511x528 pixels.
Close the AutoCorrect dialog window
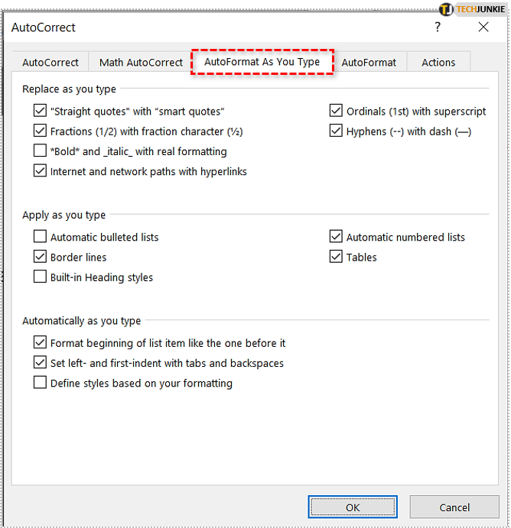(x=483, y=28)
